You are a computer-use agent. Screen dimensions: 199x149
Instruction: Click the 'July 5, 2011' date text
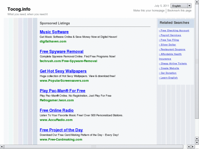[161, 6]
